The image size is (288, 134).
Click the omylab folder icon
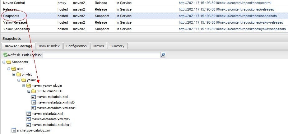(19, 74)
